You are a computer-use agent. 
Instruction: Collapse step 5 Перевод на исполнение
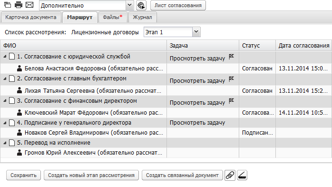[x=5, y=143]
